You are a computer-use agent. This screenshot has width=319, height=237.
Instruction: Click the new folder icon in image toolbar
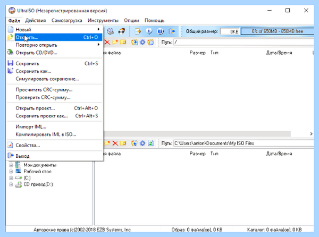(115, 42)
